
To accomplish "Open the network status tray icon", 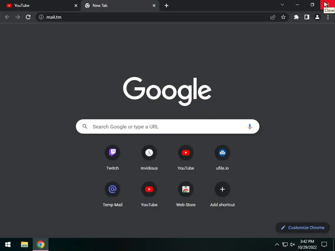I will 285,244.
